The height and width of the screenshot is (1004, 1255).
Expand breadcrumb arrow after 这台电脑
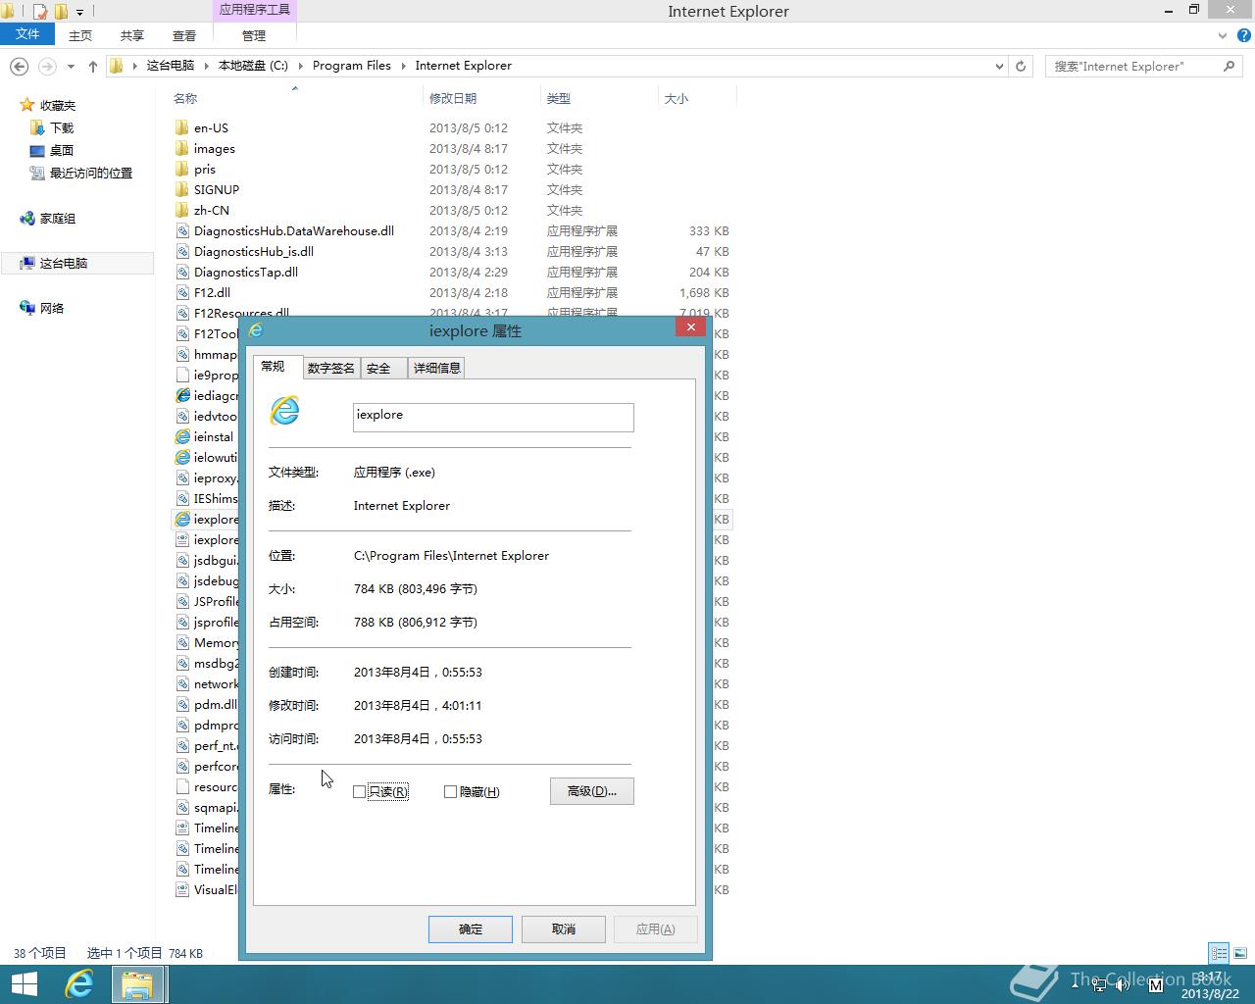(x=207, y=66)
